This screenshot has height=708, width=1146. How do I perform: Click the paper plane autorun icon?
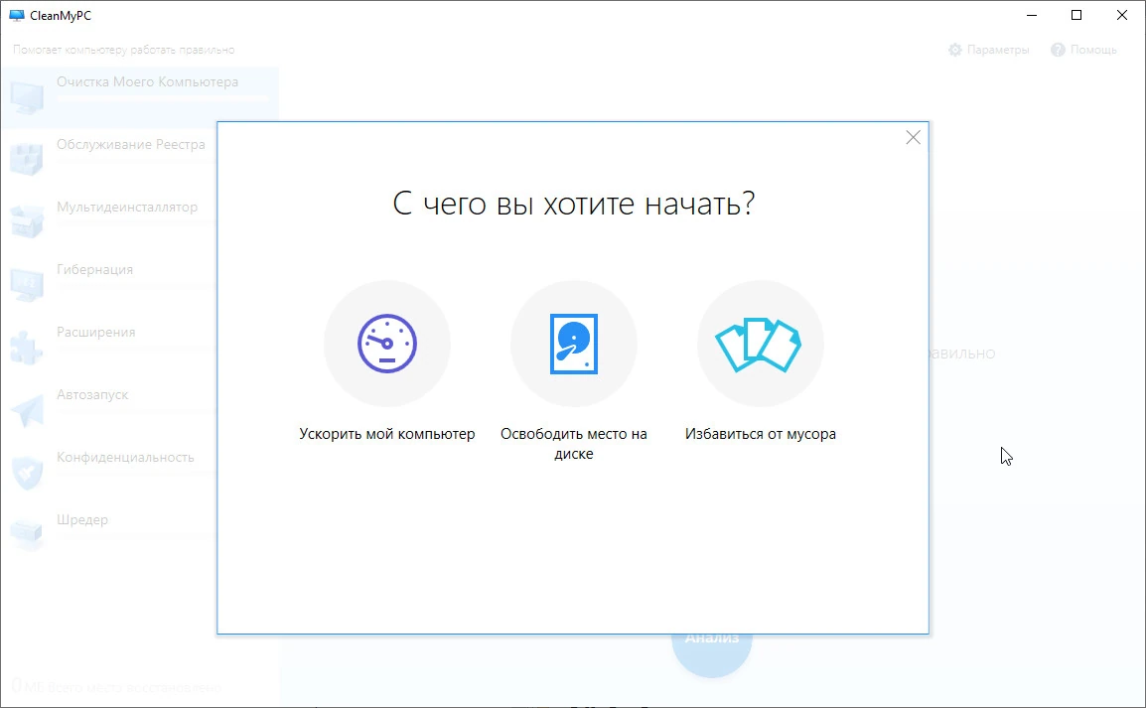(27, 410)
